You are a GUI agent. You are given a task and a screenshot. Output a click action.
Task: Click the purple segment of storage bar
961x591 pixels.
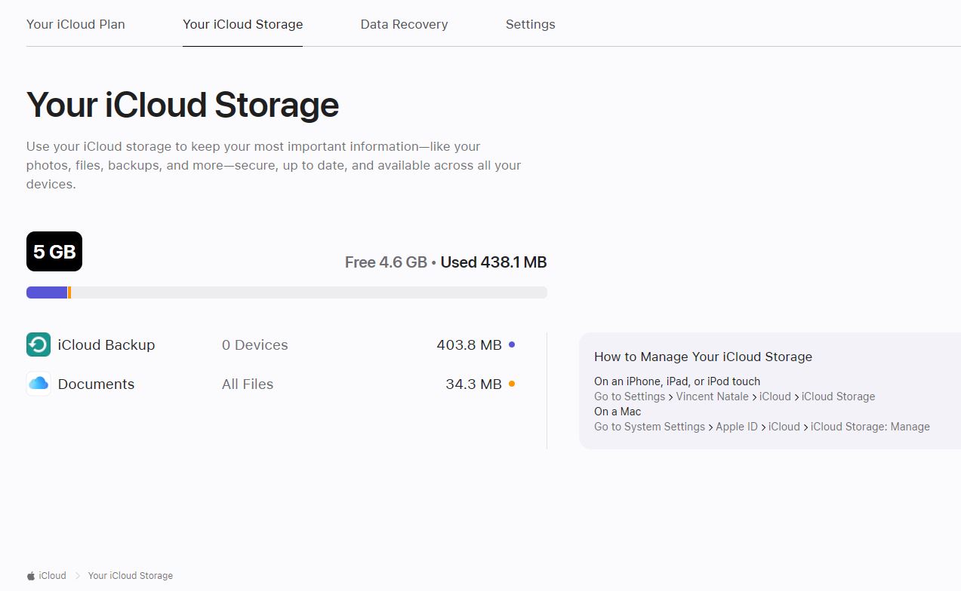pyautogui.click(x=47, y=292)
